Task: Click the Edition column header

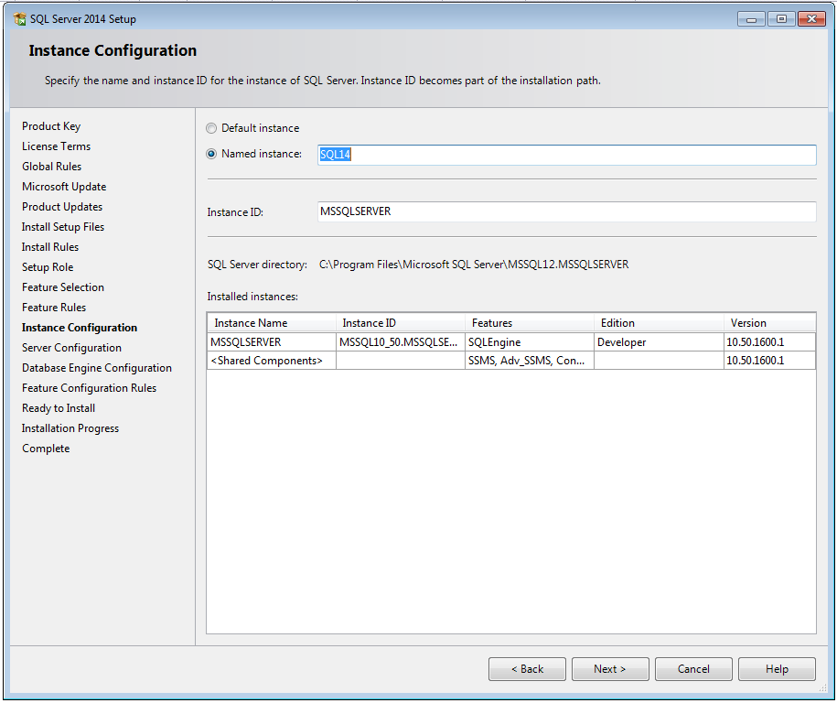Action: 659,322
